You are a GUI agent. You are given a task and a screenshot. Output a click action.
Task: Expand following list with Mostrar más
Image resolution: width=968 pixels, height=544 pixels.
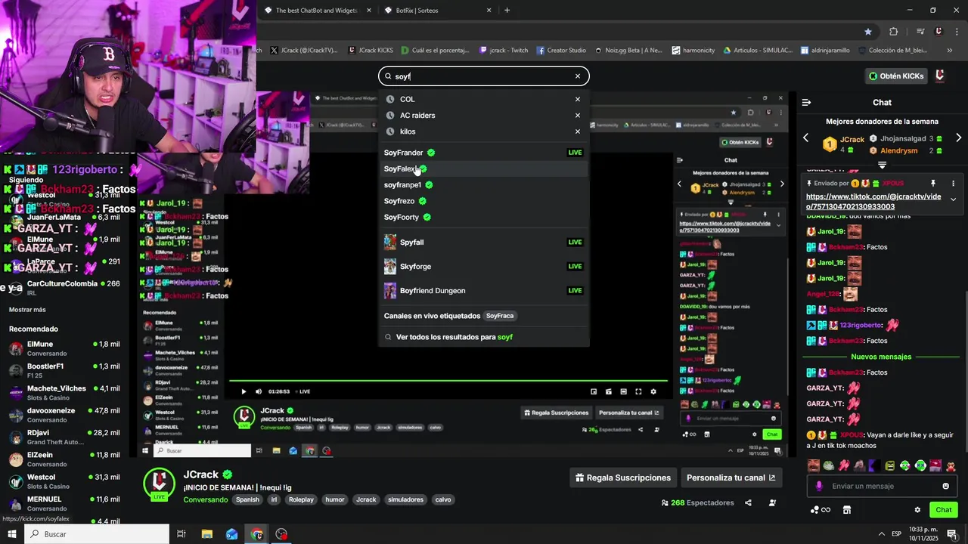[x=27, y=310]
